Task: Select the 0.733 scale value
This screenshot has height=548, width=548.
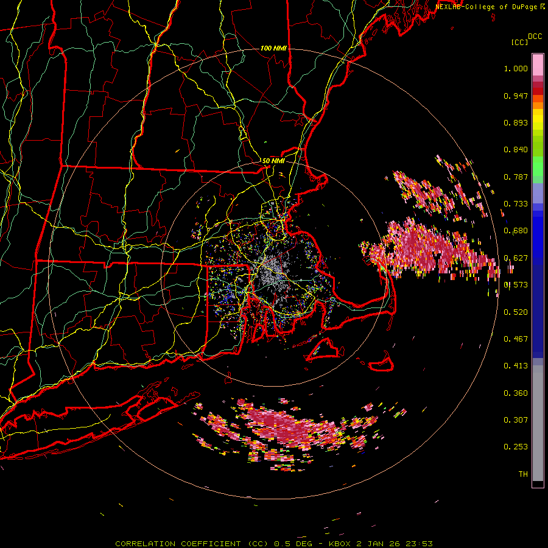Action: coord(516,204)
